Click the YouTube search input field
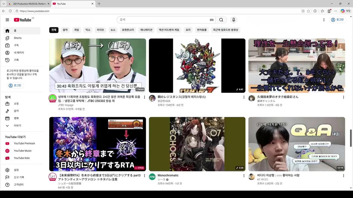This screenshot has height=198, width=353. pos(164,20)
